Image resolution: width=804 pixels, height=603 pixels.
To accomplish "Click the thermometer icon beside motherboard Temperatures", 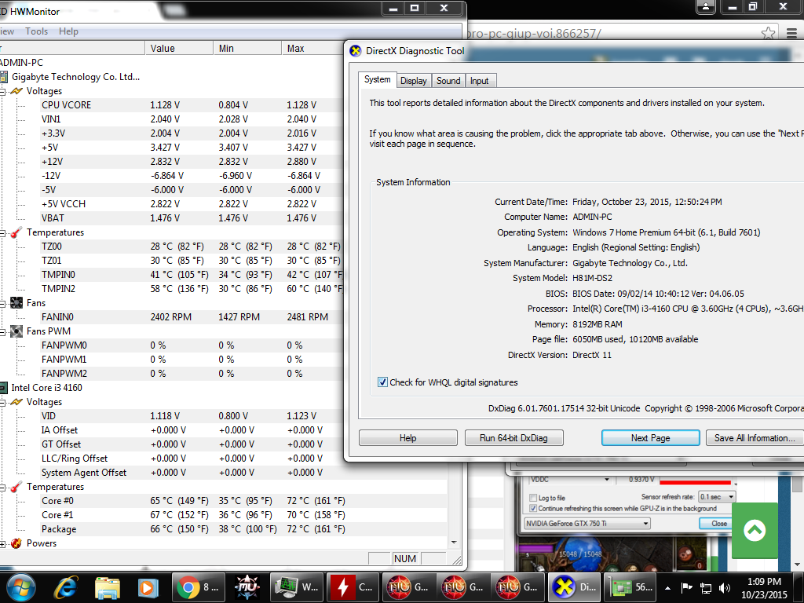I will (16, 232).
